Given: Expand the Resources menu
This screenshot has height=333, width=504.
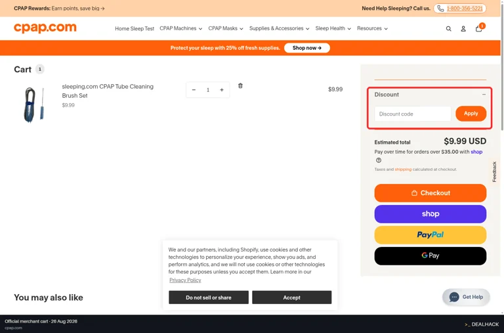Looking at the screenshot, I should point(372,28).
